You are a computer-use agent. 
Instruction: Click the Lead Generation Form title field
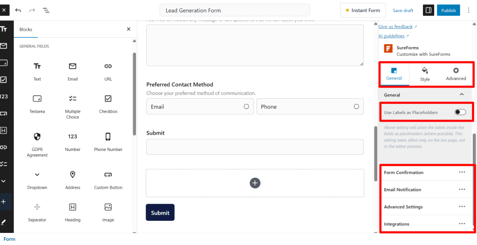234,10
